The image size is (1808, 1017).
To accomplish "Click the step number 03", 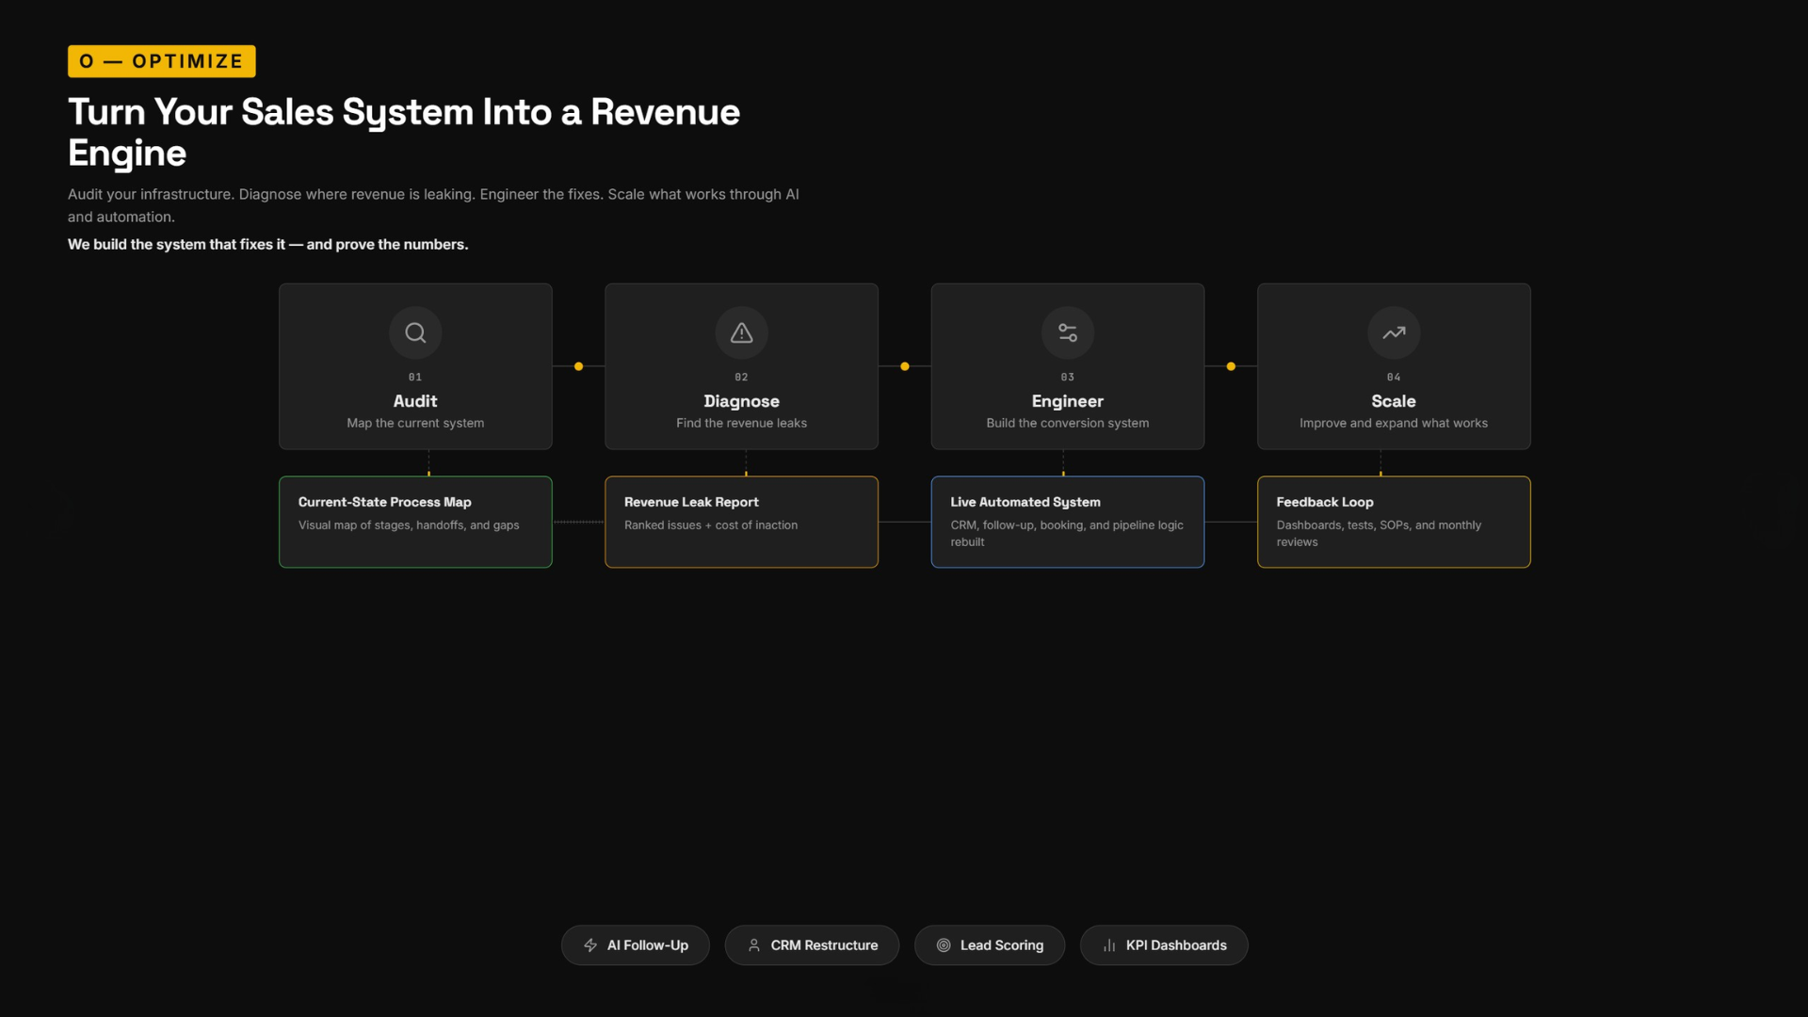I will click(1068, 377).
